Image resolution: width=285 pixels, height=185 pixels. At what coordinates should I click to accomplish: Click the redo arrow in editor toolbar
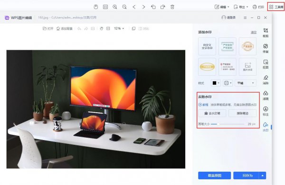pos(86,28)
